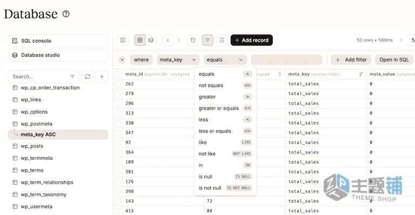The width and height of the screenshot is (415, 215).
Task: Click Add filter button
Action: pos(351,60)
